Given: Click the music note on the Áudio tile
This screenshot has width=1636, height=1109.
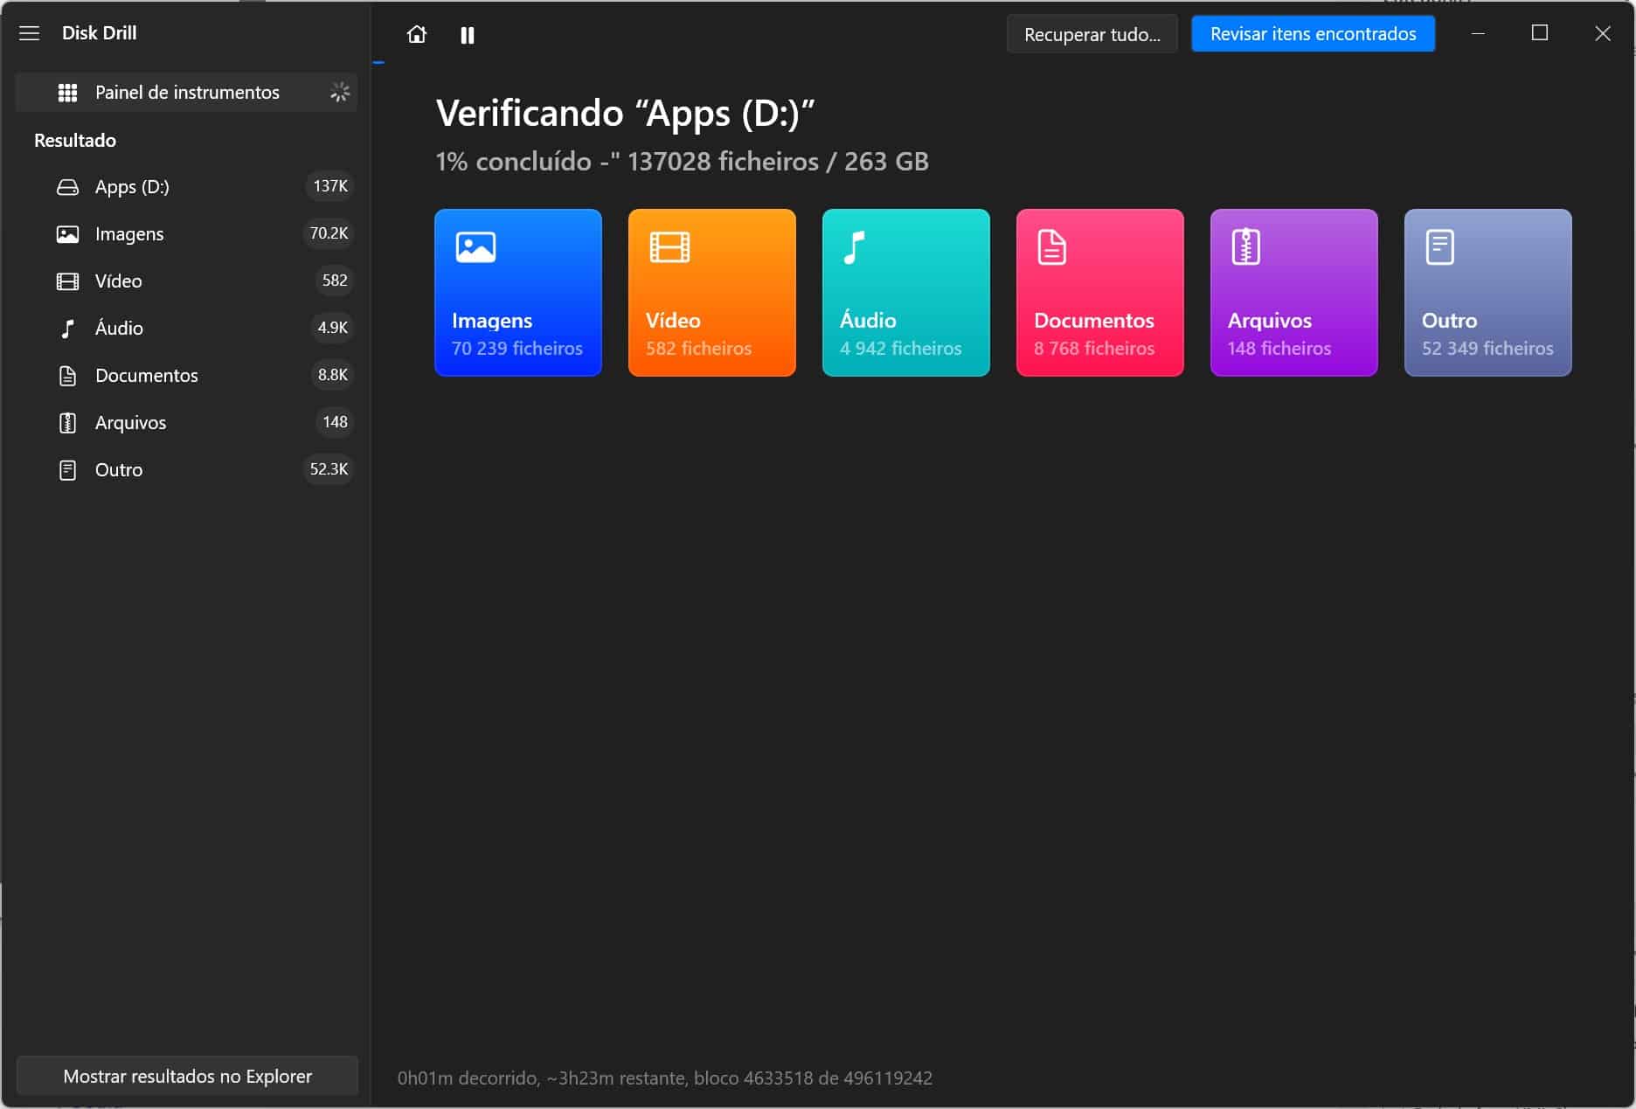Looking at the screenshot, I should [x=854, y=247].
